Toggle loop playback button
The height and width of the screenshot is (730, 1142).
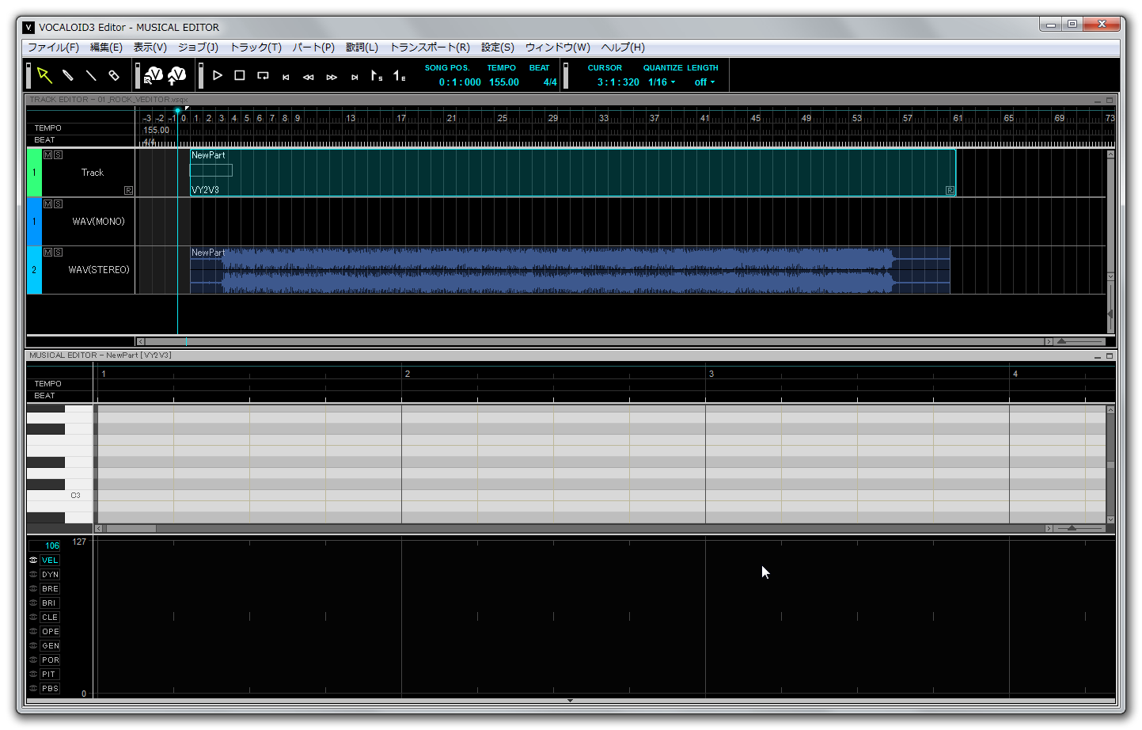264,75
